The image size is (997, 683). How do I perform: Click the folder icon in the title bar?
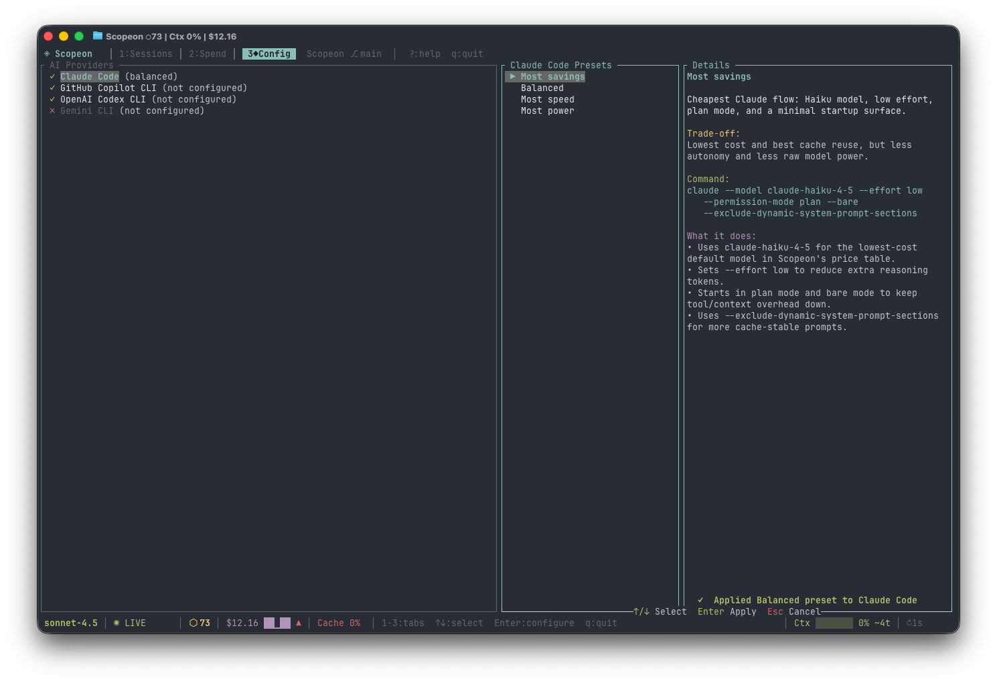[x=98, y=35]
